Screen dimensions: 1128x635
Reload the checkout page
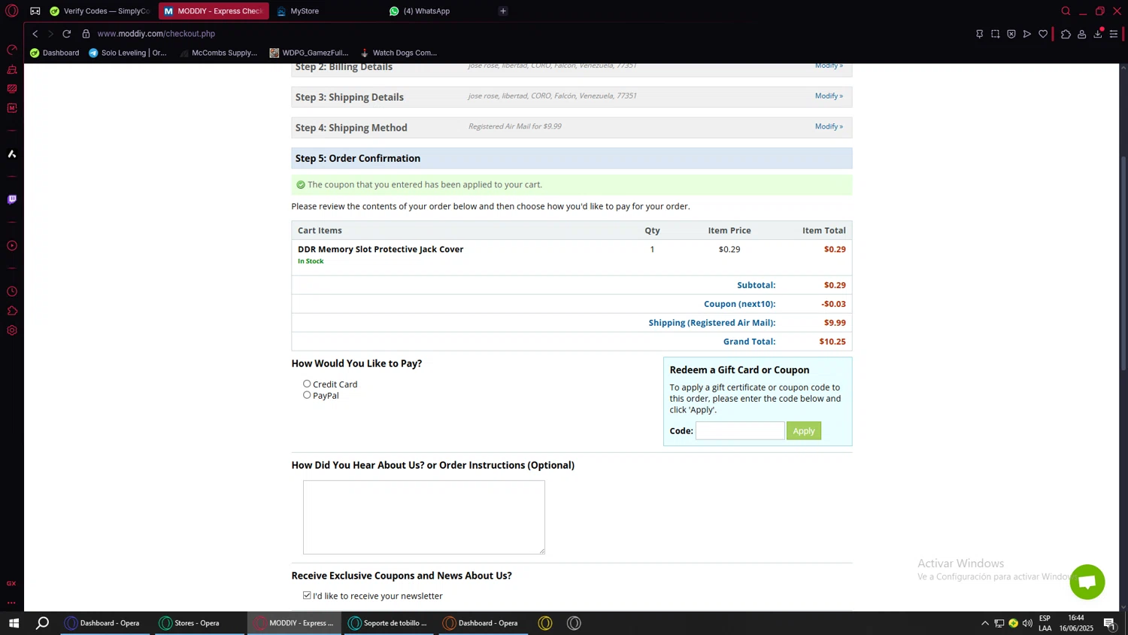point(67,34)
